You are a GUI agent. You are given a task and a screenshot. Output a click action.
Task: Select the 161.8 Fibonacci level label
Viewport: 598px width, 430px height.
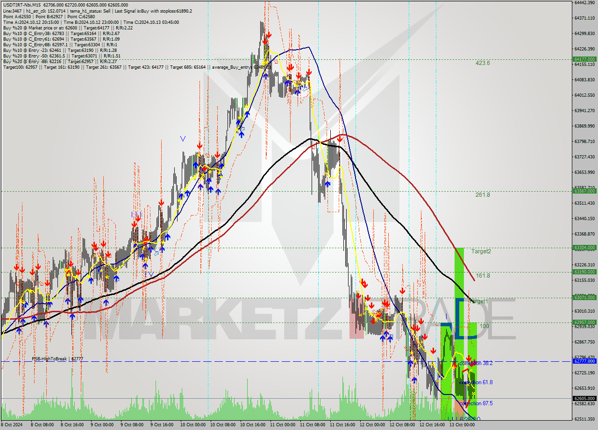[483, 276]
